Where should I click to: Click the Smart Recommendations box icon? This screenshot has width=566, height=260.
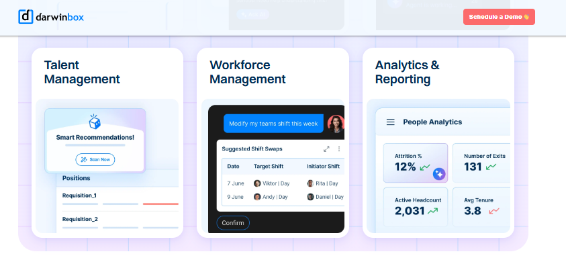pos(95,122)
